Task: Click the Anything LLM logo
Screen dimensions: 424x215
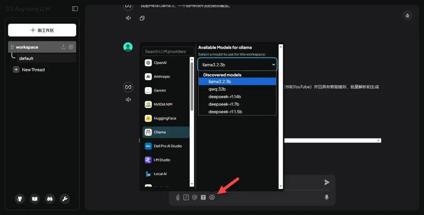Action: 28,9
